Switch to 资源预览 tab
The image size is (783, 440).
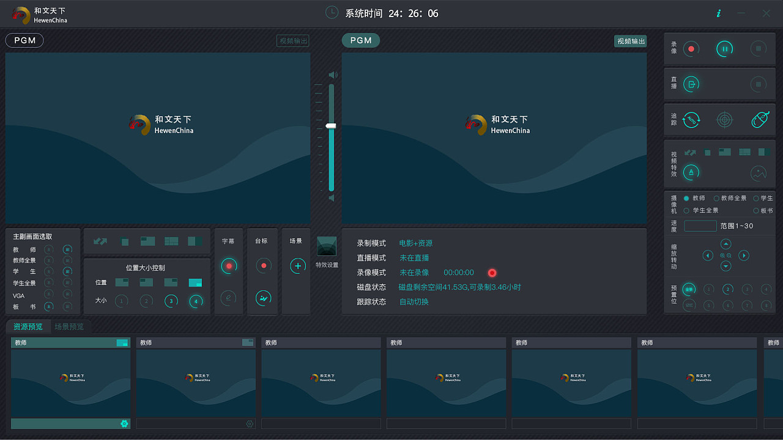pyautogui.click(x=28, y=327)
